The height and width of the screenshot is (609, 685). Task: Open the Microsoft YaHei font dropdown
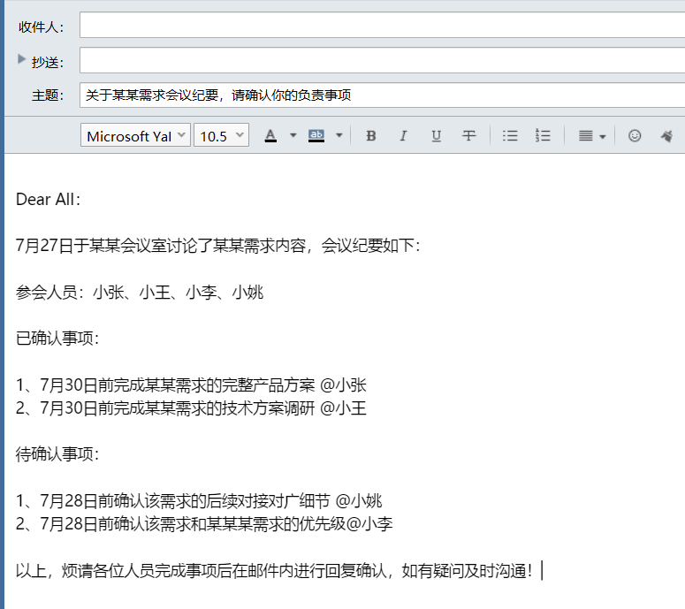pos(135,135)
